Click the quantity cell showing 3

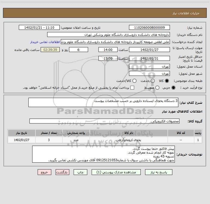49,140
